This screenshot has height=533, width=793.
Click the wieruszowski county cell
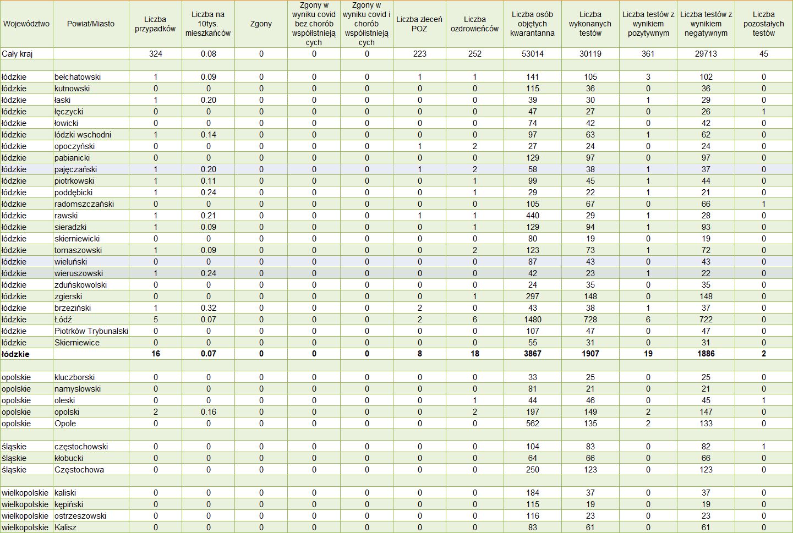click(x=91, y=273)
